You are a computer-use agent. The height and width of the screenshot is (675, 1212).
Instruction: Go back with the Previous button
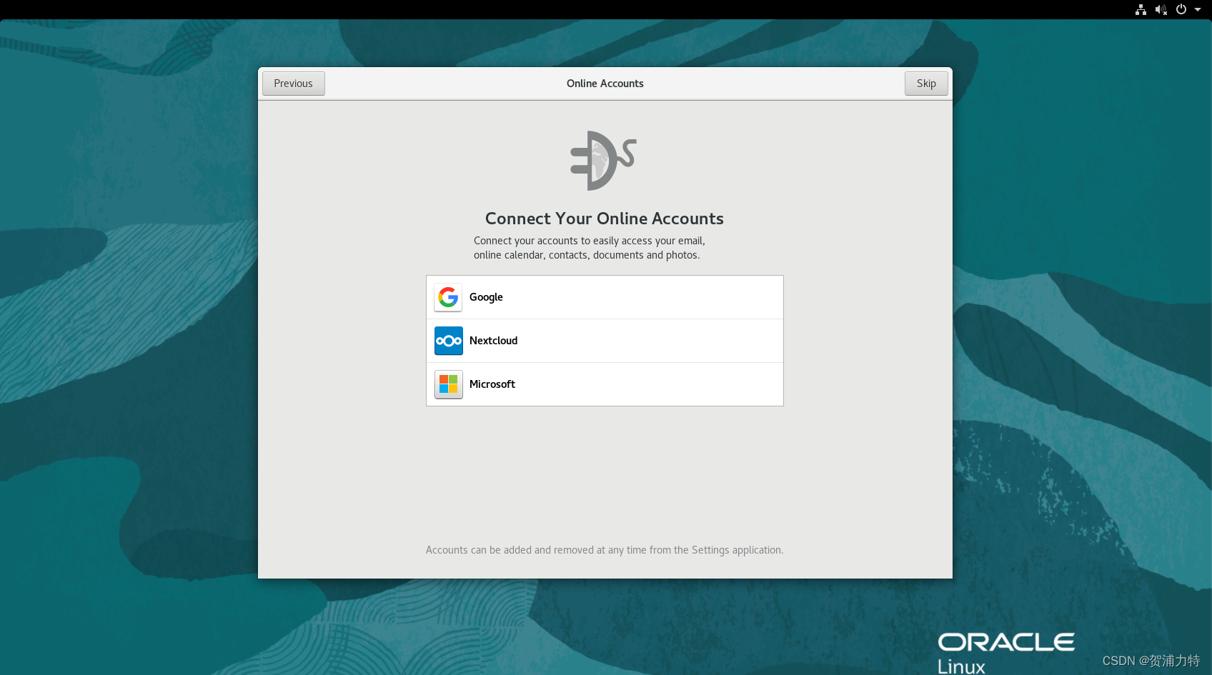[x=293, y=84]
